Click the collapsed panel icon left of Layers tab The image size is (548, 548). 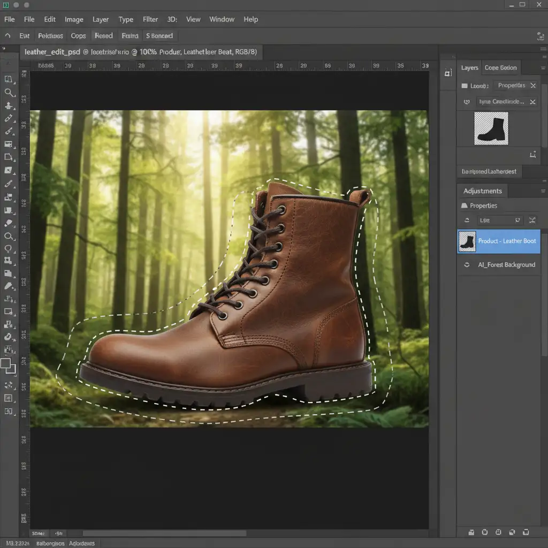(x=448, y=72)
